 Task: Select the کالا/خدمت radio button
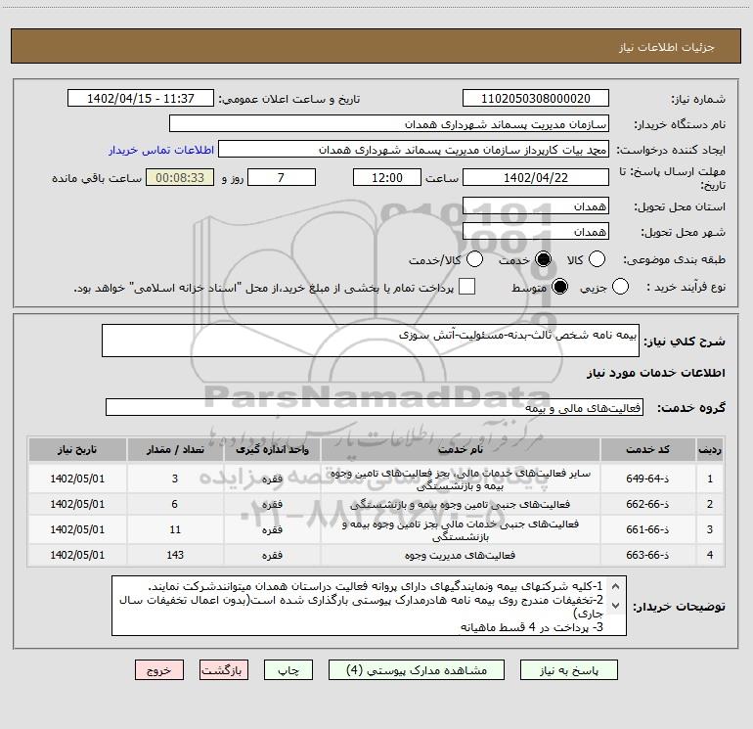pyautogui.click(x=474, y=259)
